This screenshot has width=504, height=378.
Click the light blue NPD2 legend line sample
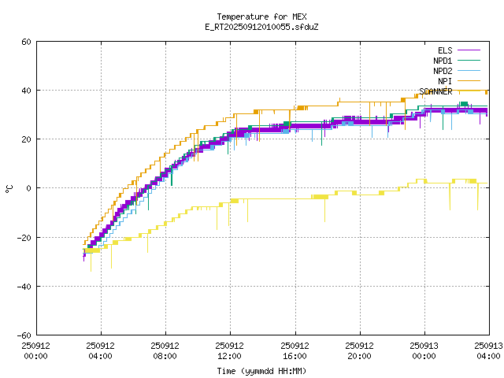click(x=468, y=70)
